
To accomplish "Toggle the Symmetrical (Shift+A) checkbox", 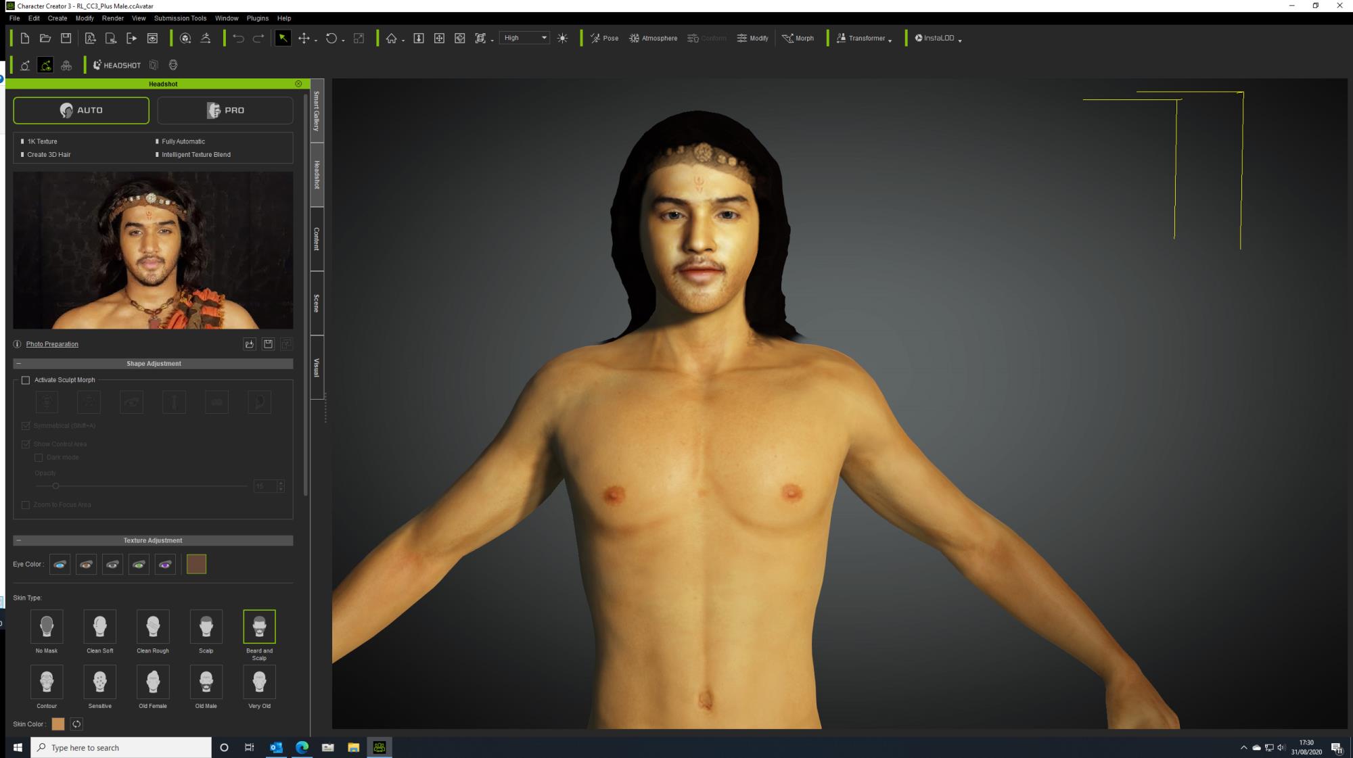I will point(26,426).
